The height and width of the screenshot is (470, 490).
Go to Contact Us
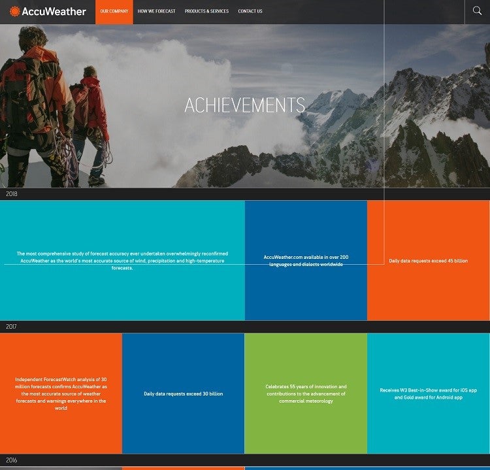click(250, 11)
